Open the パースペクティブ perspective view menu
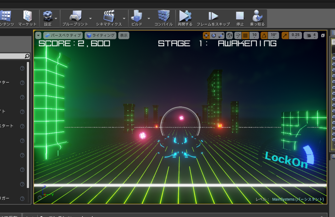This screenshot has width=335, height=217. 63,35
